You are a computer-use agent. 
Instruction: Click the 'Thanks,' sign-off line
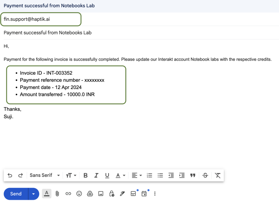pyautogui.click(x=13, y=109)
